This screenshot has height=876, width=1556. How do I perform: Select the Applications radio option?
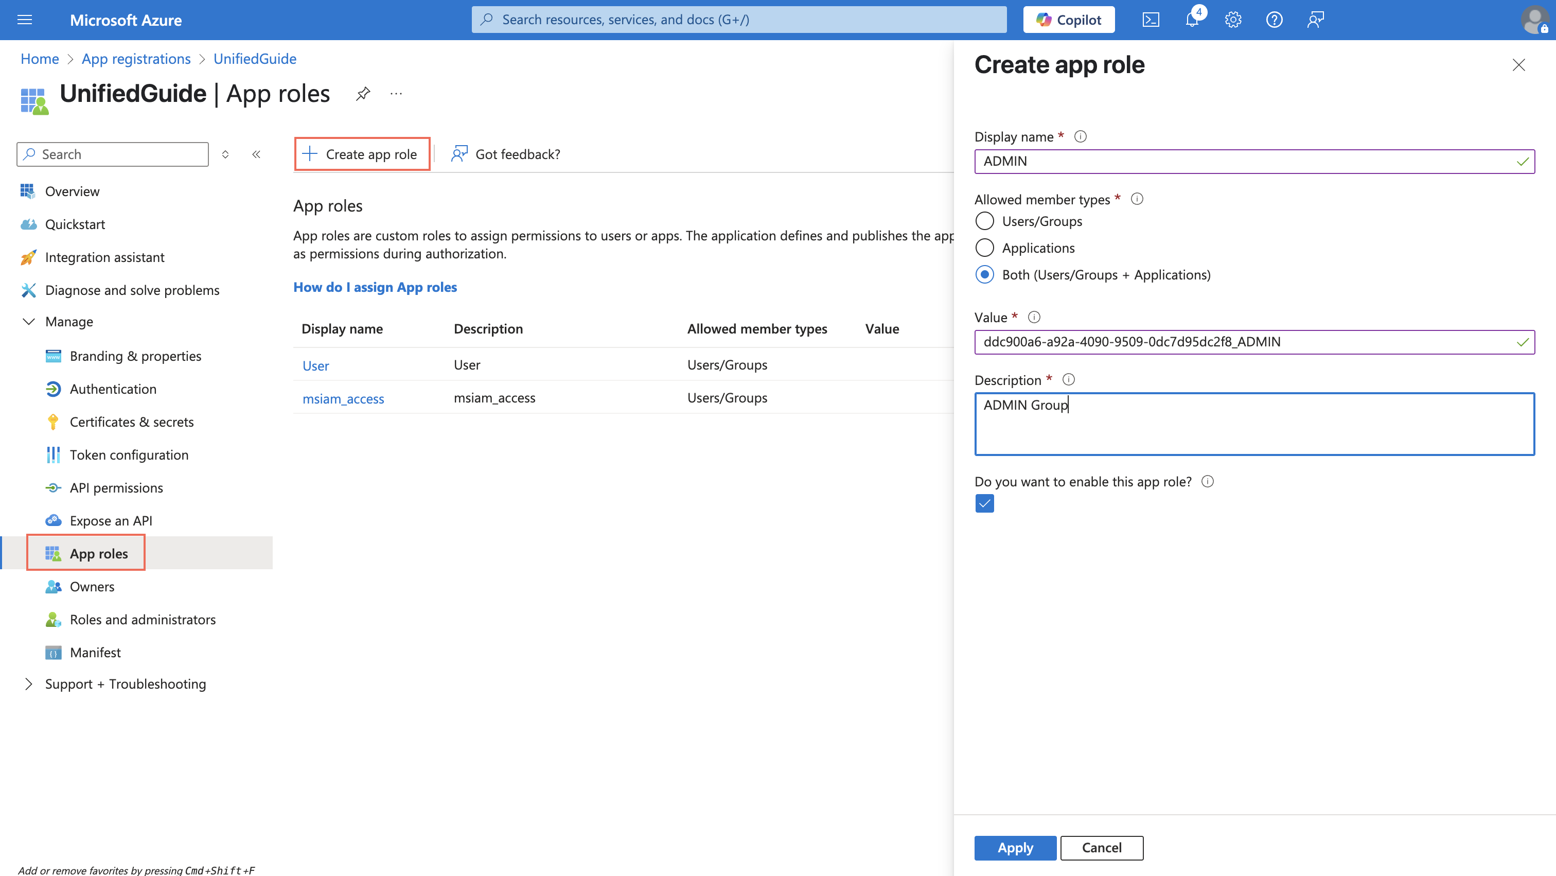984,248
